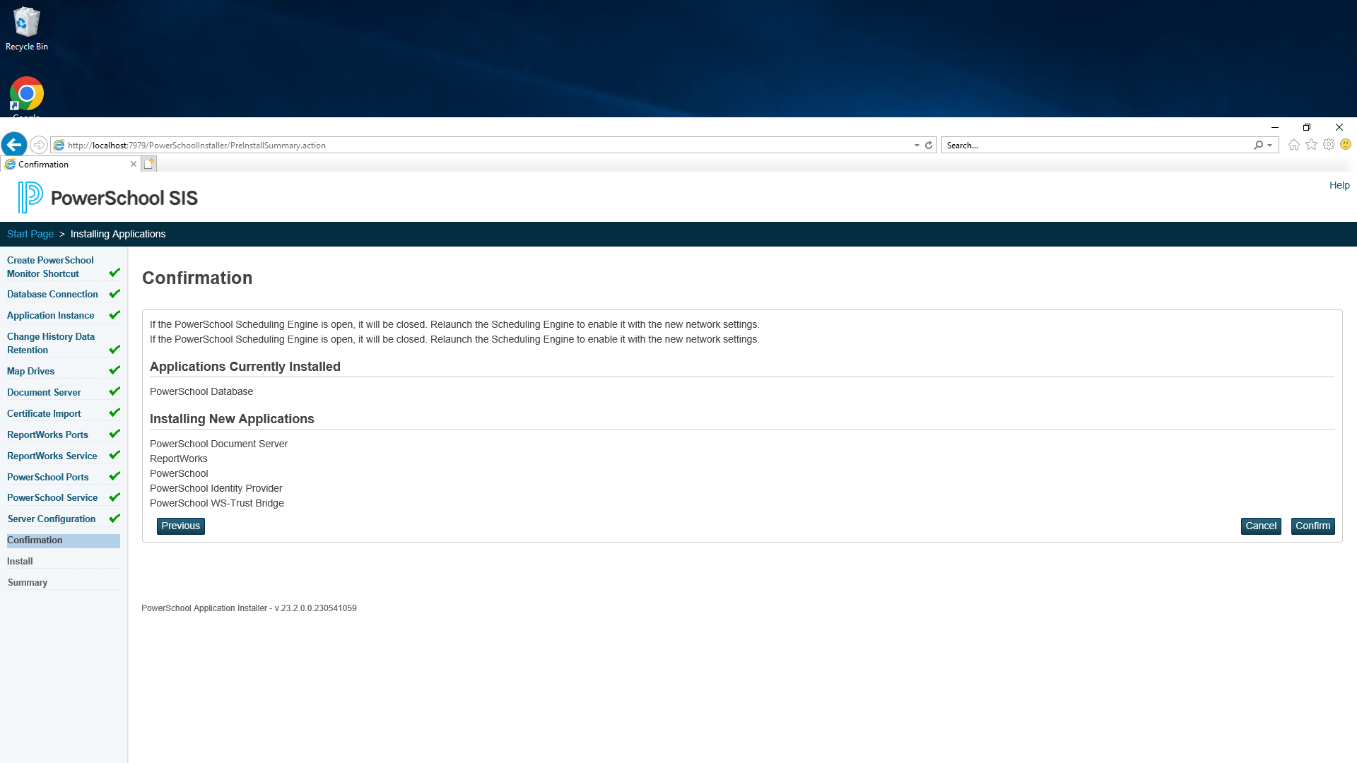Click the browser Home icon
This screenshot has height=763, width=1357.
click(1294, 145)
